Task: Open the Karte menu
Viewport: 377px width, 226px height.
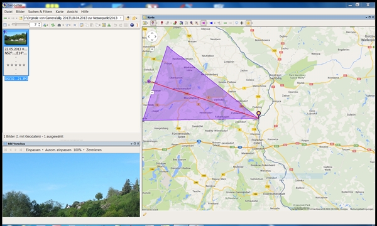Action: pyautogui.click(x=60, y=11)
